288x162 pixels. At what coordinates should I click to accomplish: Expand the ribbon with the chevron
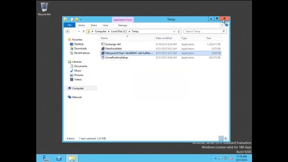tap(222, 25)
